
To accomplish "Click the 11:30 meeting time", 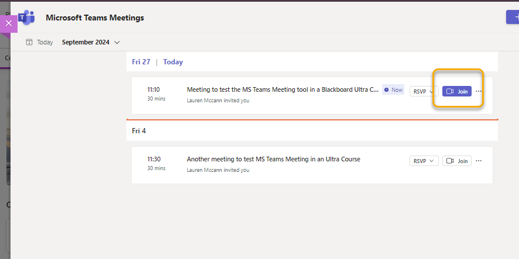I will tap(153, 159).
